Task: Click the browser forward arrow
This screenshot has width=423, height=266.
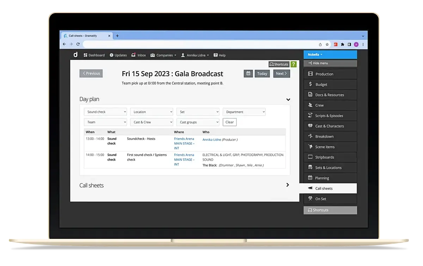Action: pyautogui.click(x=71, y=44)
